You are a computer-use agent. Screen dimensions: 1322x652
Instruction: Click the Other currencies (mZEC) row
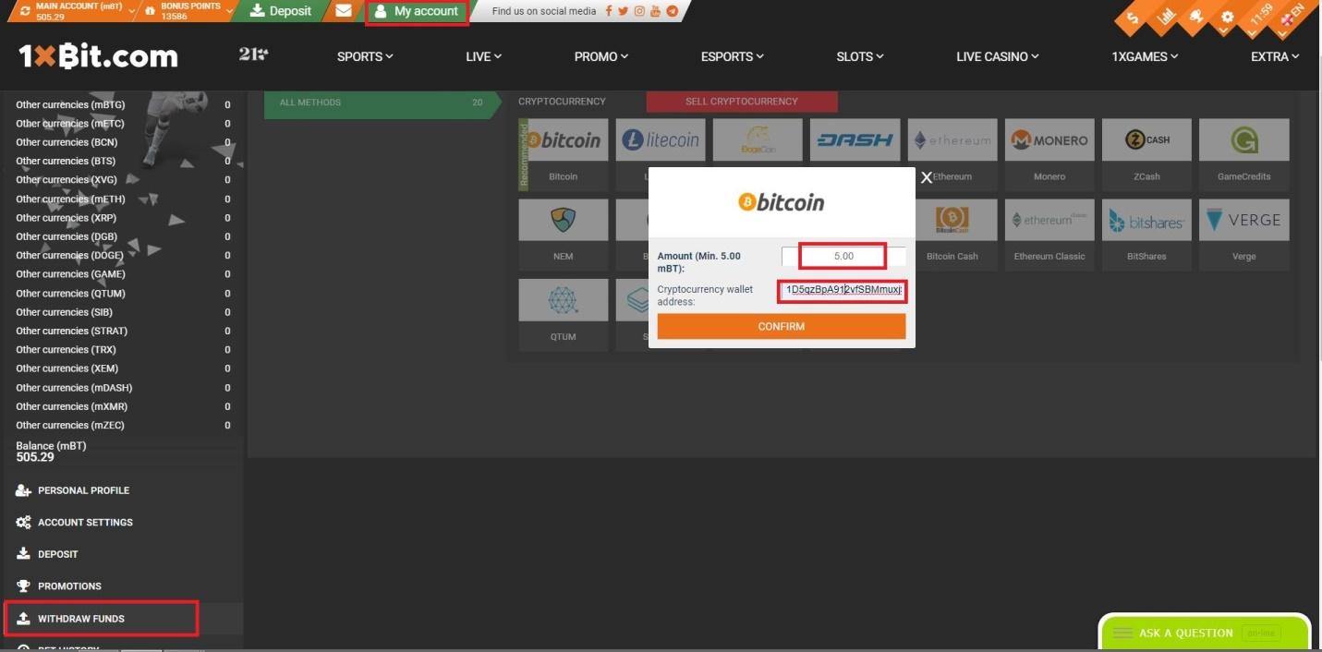click(124, 426)
